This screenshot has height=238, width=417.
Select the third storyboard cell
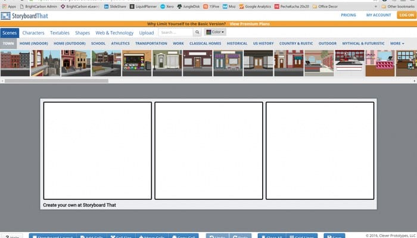[320, 151]
